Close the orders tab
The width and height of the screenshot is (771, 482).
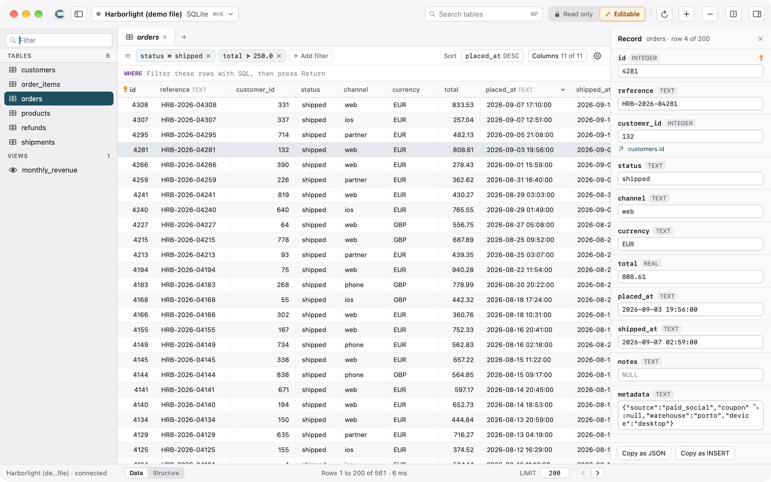[x=165, y=37]
